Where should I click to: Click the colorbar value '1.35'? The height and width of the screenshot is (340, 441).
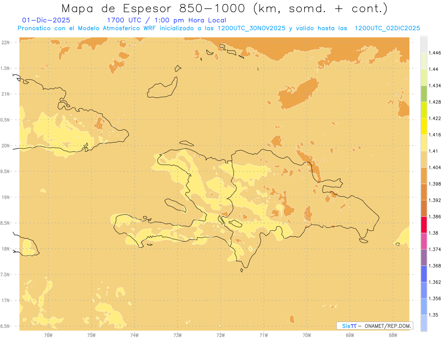(433, 315)
